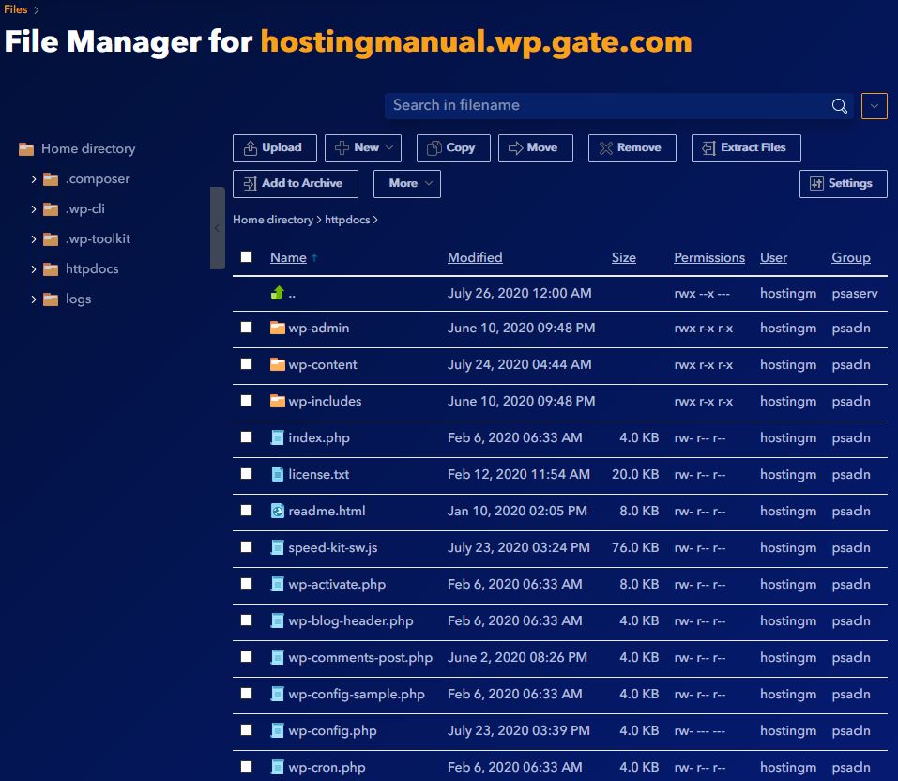Sort files by the Size column
The width and height of the screenshot is (898, 781).
pyautogui.click(x=623, y=256)
